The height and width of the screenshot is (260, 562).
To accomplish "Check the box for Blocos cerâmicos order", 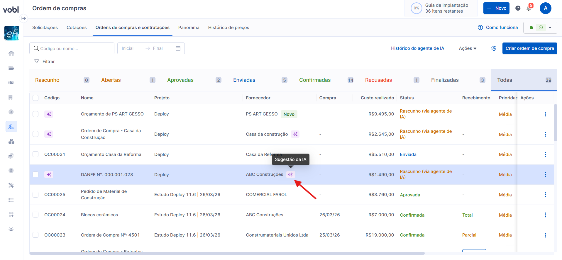I will click(35, 215).
